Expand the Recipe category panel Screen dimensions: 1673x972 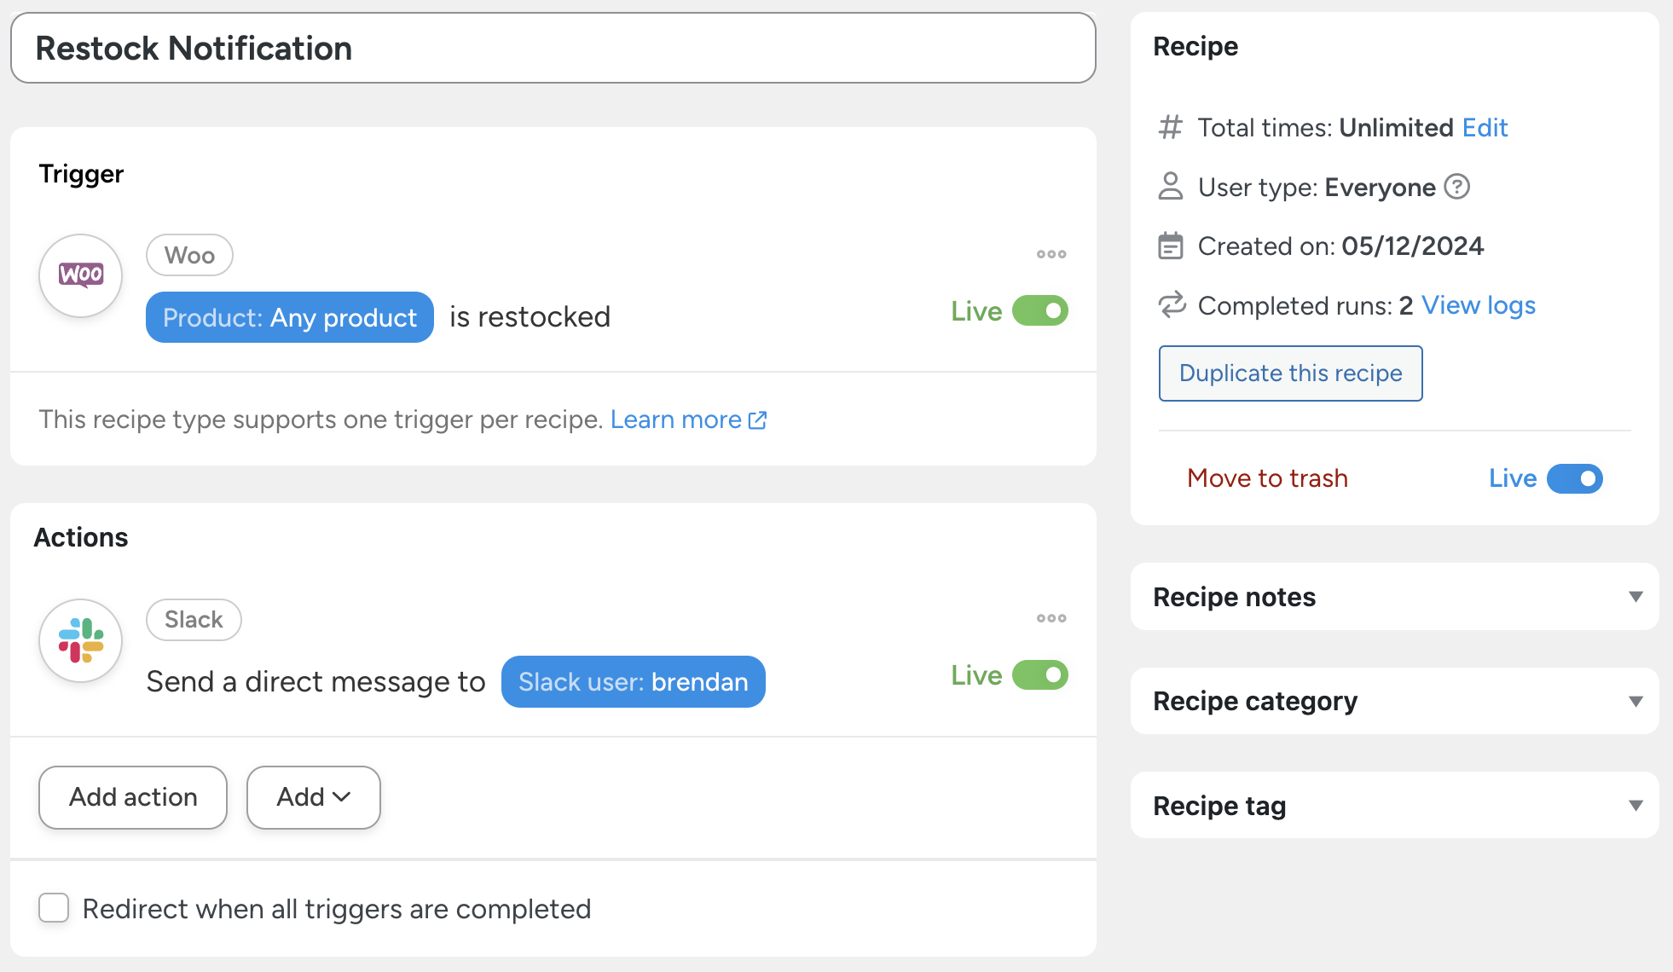[1635, 701]
